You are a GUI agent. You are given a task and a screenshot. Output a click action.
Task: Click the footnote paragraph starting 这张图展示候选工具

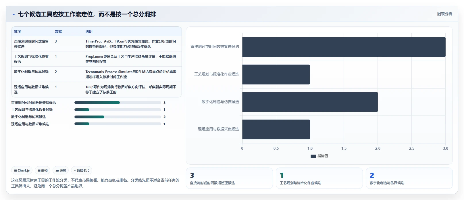95,183
